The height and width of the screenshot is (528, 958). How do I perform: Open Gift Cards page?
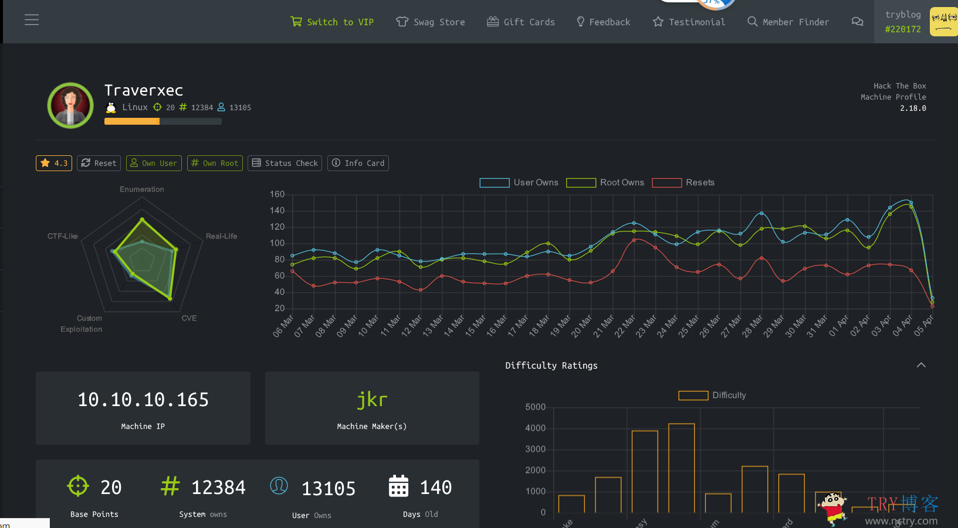521,22
